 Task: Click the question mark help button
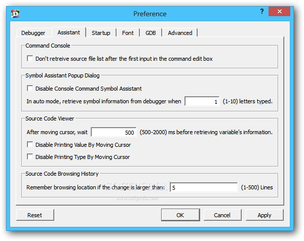262,12
